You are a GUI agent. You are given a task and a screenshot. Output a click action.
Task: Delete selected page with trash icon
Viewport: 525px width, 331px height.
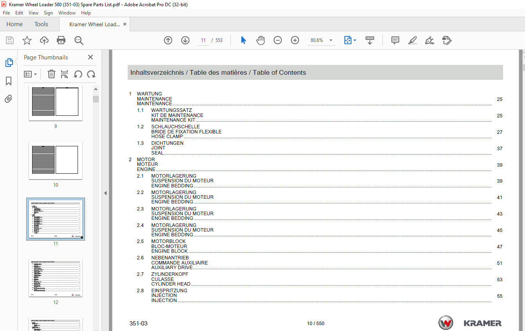pos(51,74)
